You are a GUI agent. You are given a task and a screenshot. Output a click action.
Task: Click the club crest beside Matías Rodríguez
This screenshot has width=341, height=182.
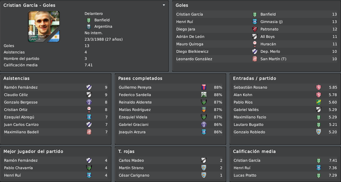click(x=204, y=110)
